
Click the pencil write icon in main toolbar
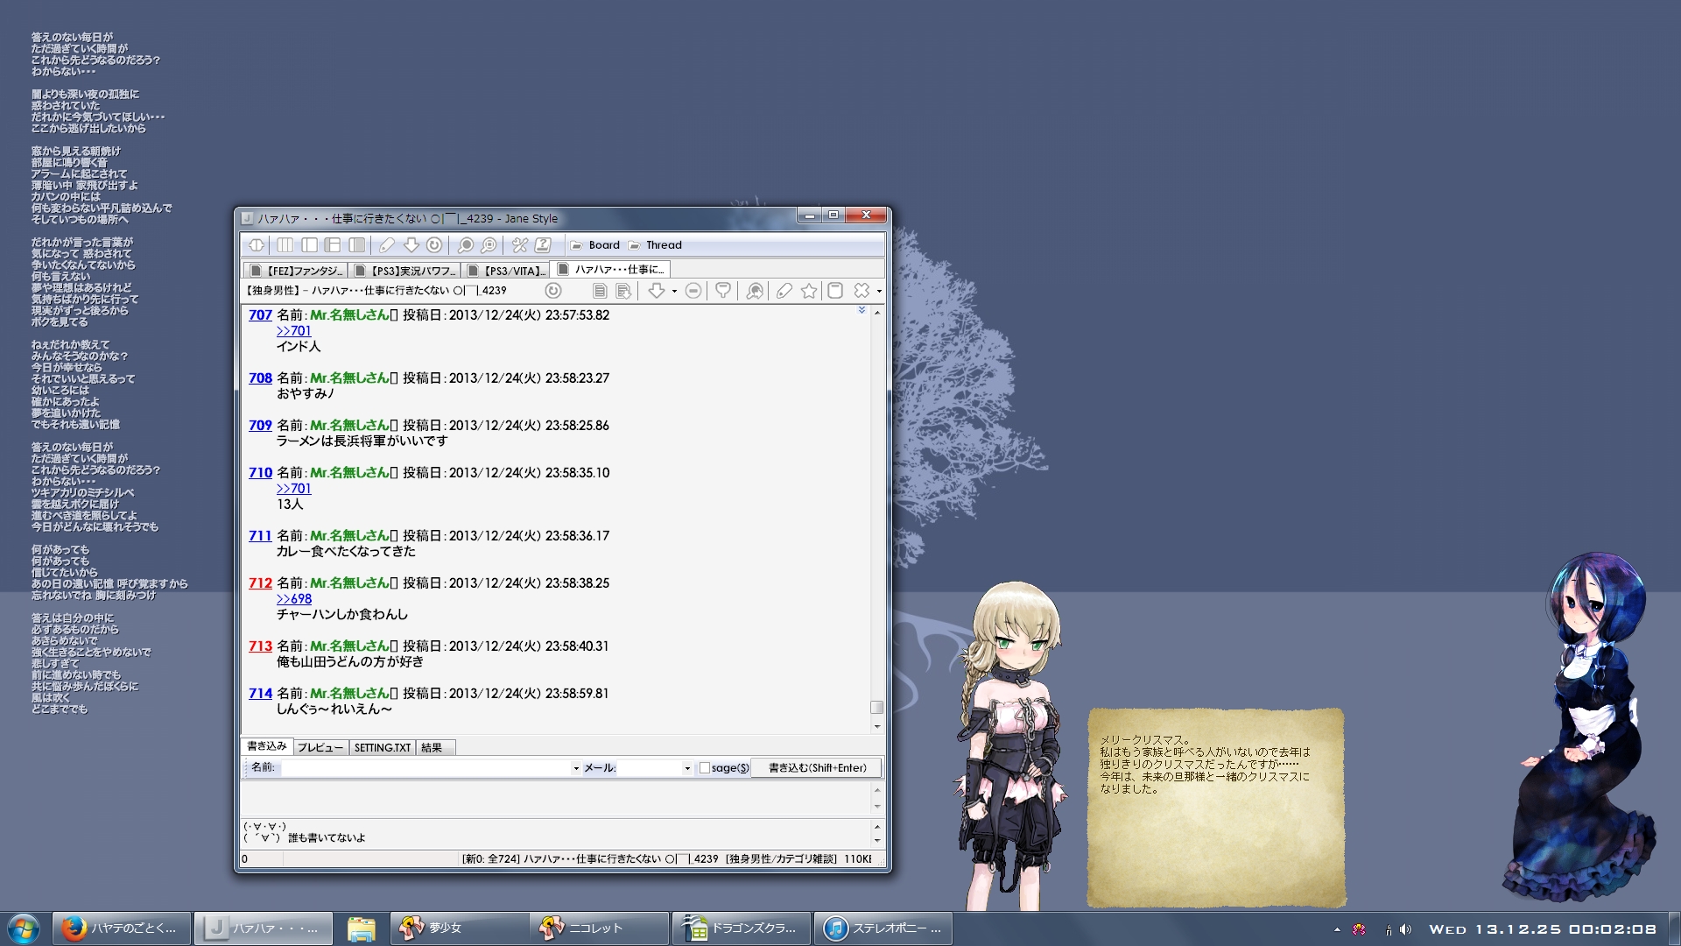pos(386,245)
